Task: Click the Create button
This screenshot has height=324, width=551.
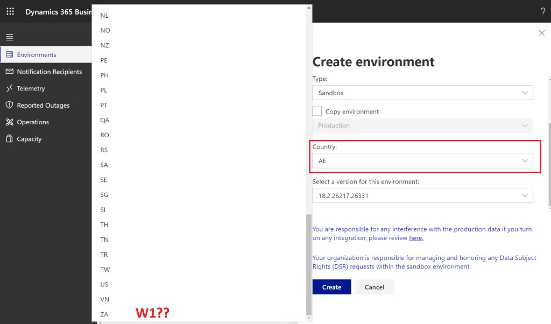Action: (331, 287)
